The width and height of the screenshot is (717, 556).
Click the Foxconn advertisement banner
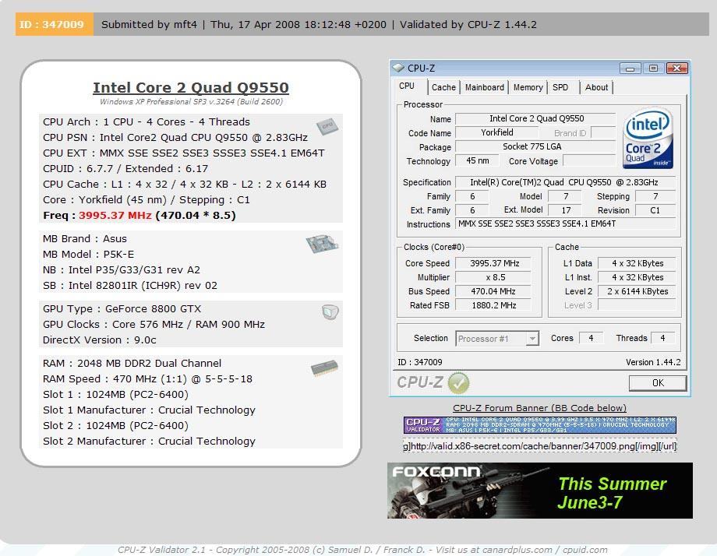click(539, 491)
